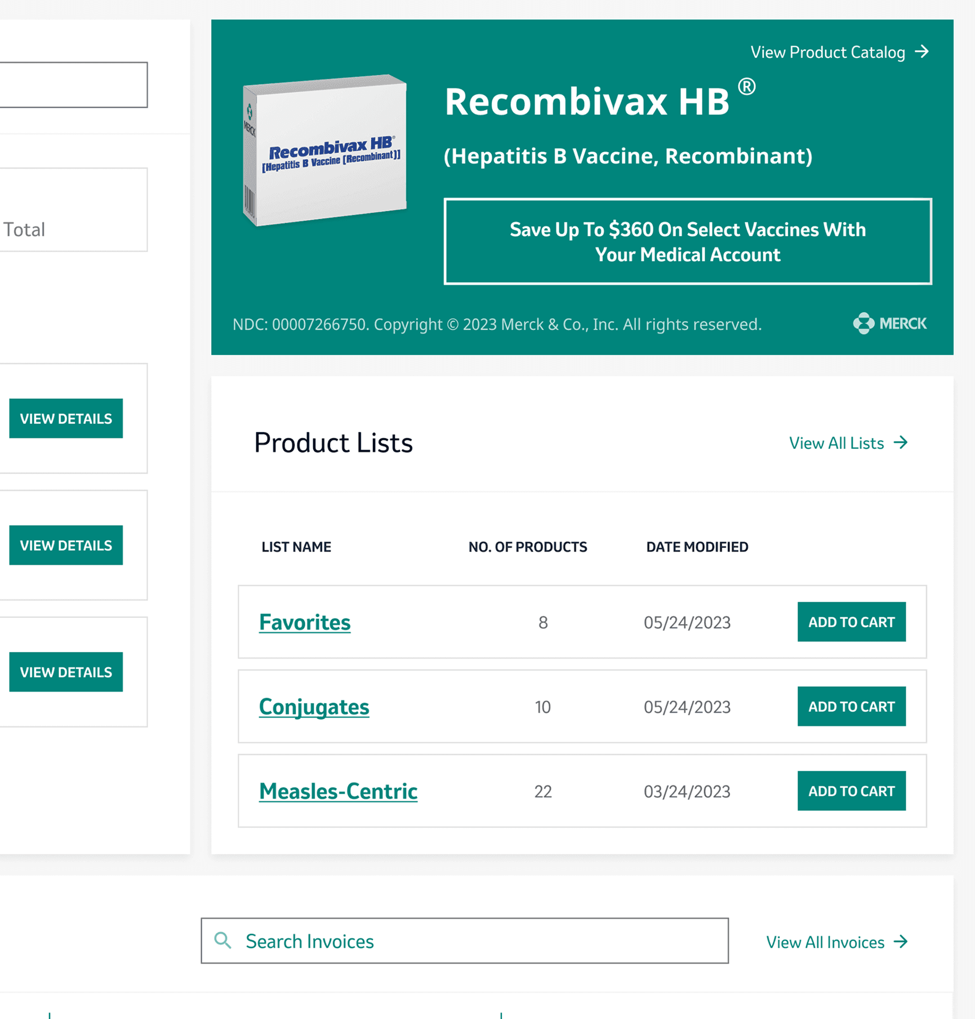The width and height of the screenshot is (975, 1019).
Task: Click Favorites date 05/24/2023
Action: (x=687, y=622)
